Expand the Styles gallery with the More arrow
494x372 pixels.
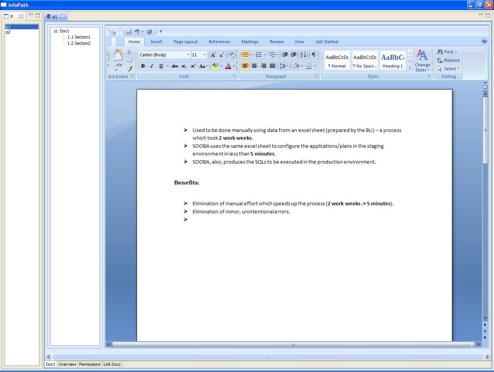tap(410, 68)
